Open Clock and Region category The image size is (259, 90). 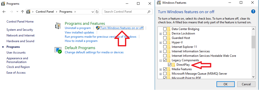click(x=18, y=67)
